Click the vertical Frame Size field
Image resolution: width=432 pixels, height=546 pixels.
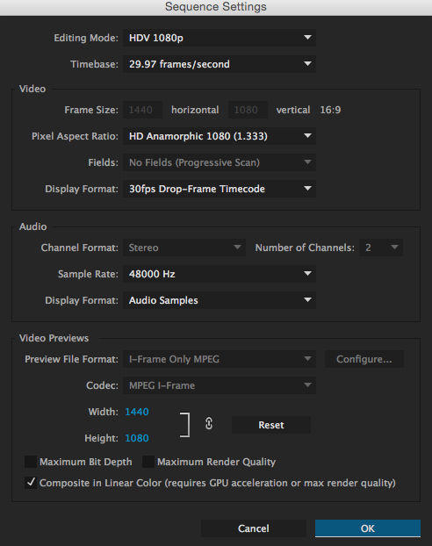(x=248, y=110)
